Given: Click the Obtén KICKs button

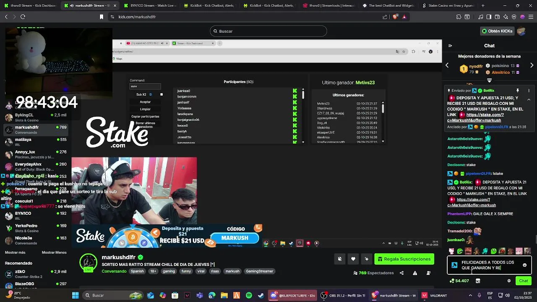Looking at the screenshot, I should 497,31.
